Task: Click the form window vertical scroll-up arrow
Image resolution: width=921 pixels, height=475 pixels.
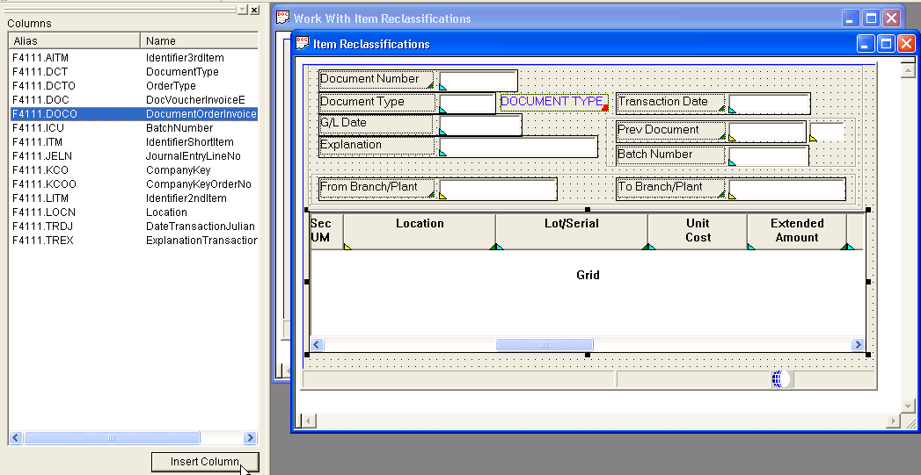Action: (x=908, y=69)
